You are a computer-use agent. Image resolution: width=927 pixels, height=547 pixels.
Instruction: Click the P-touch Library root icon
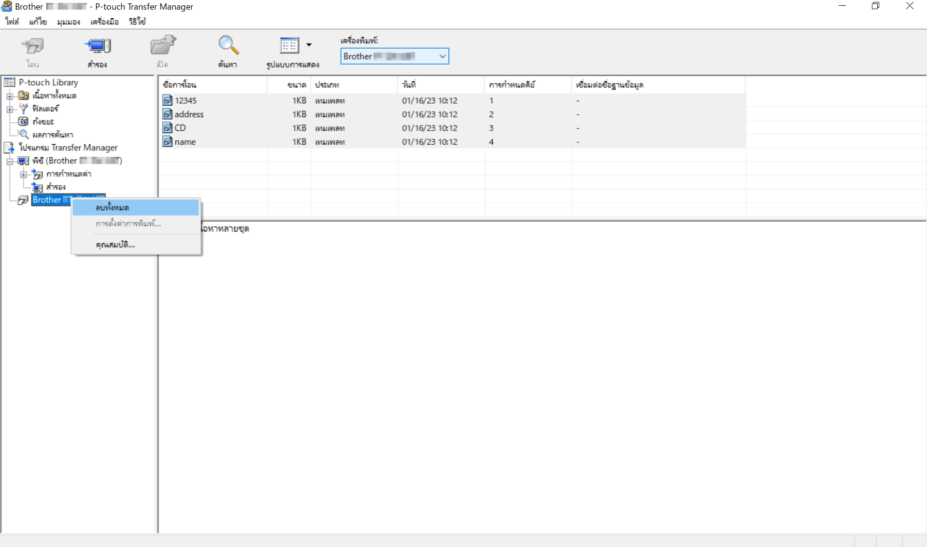(9, 82)
